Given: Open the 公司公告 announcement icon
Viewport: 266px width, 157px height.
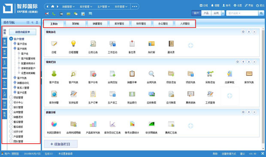Looking at the screenshot, I should (x=93, y=44).
